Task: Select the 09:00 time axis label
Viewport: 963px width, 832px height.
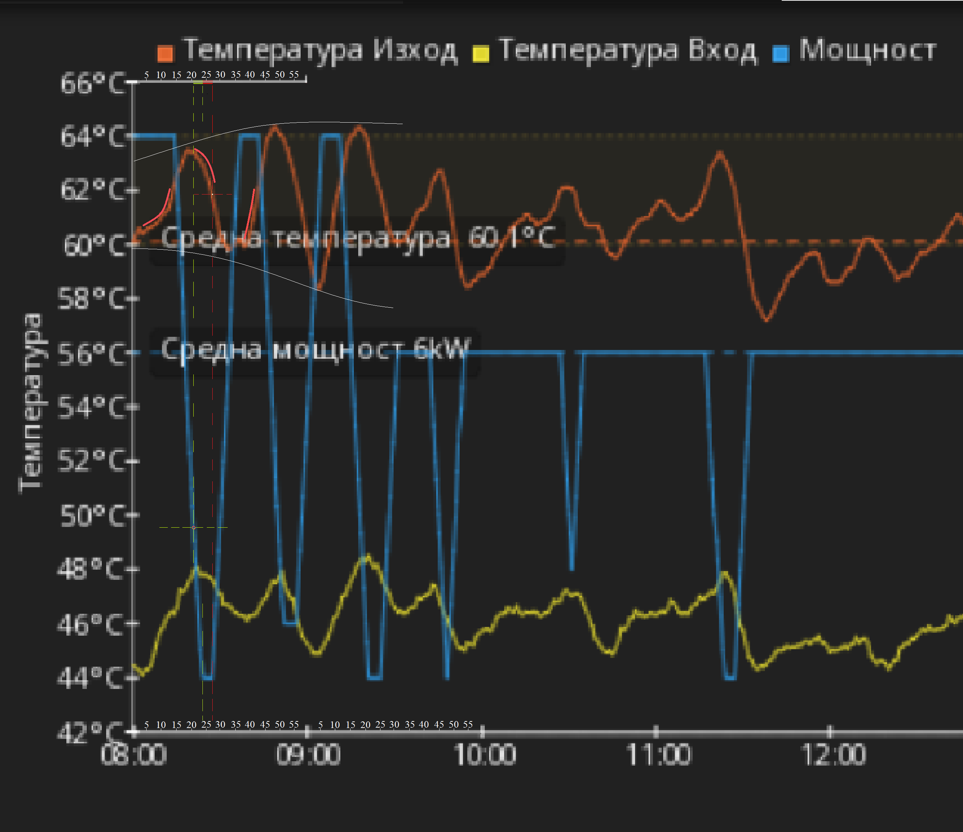Action: 308,755
